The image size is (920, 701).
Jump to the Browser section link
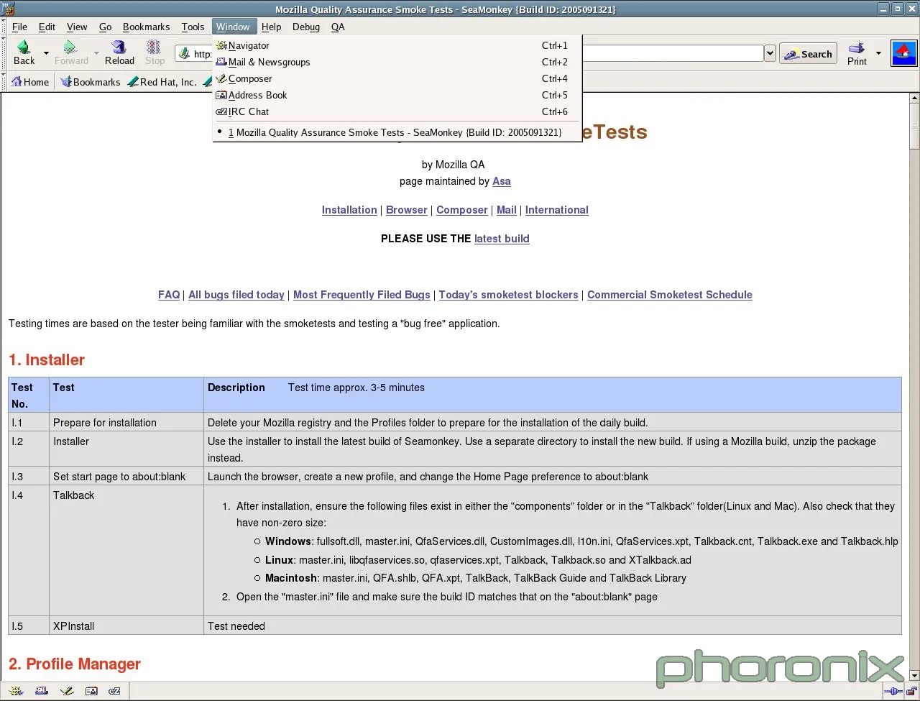pyautogui.click(x=407, y=210)
